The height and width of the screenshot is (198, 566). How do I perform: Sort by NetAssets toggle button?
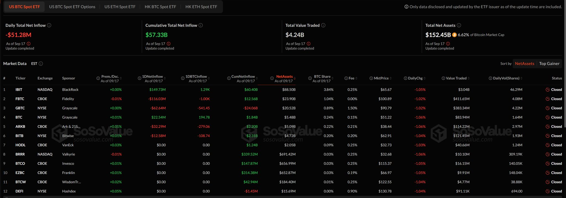pyautogui.click(x=524, y=64)
